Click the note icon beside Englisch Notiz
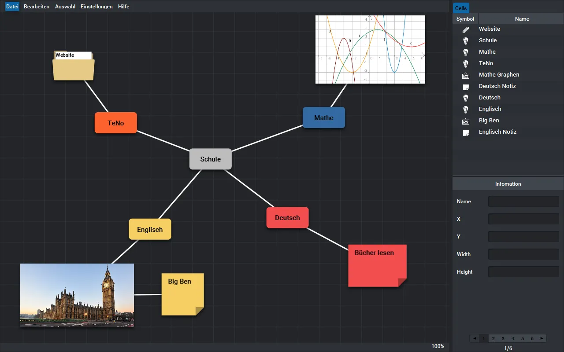Viewport: 564px width, 352px height. pyautogui.click(x=465, y=132)
